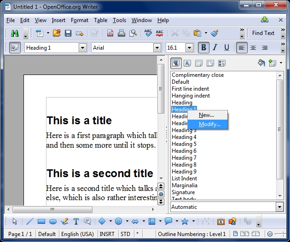Select the Rectangle drawing tool
Image resolution: width=290 pixels, height=242 pixels.
(x=41, y=221)
